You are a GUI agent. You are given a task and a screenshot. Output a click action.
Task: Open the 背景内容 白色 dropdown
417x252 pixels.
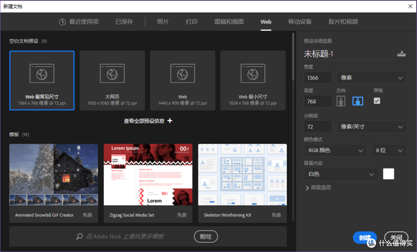pos(341,174)
